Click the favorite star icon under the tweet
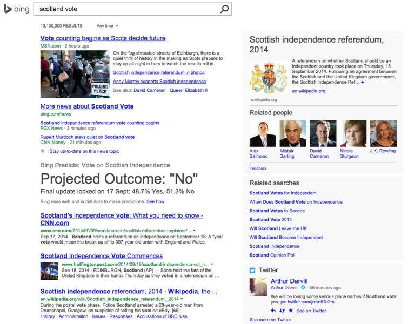This screenshot has height=324, width=408. click(x=291, y=310)
